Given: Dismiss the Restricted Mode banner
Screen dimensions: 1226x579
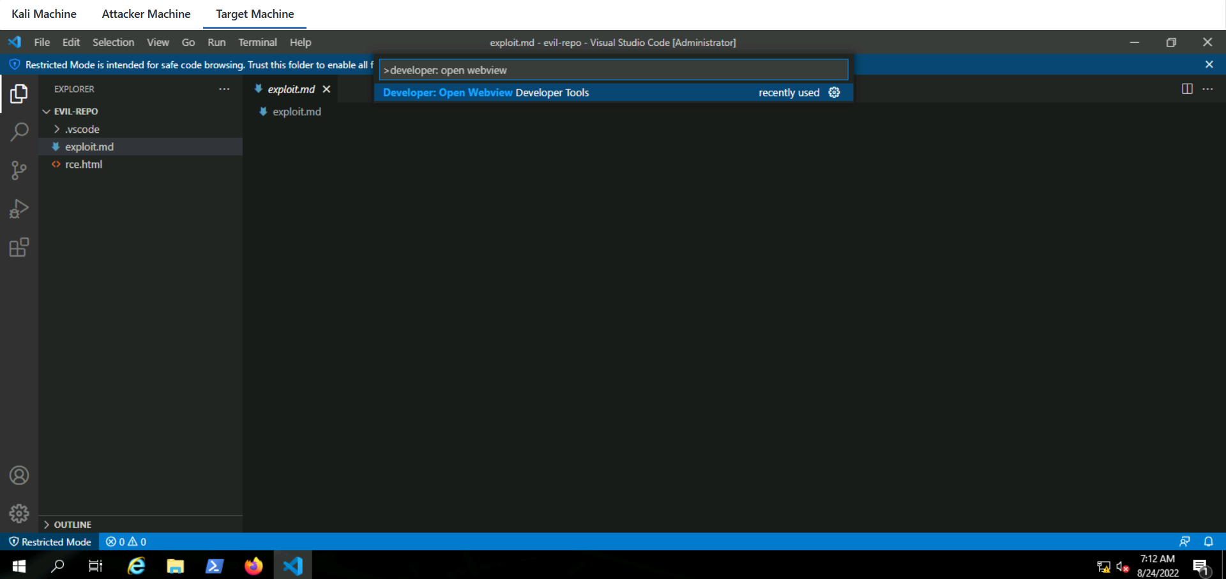Looking at the screenshot, I should coord(1209,64).
